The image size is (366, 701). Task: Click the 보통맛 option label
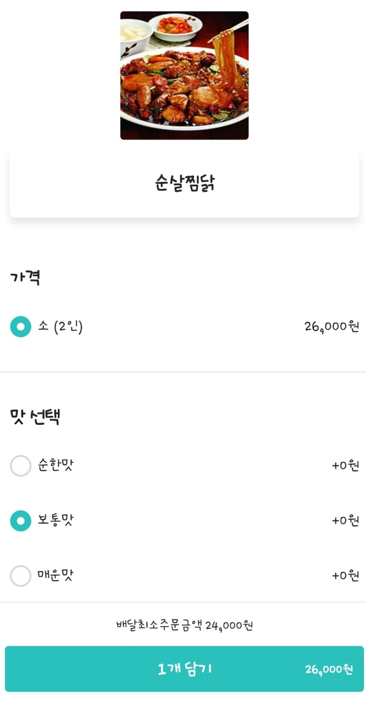[x=56, y=521]
